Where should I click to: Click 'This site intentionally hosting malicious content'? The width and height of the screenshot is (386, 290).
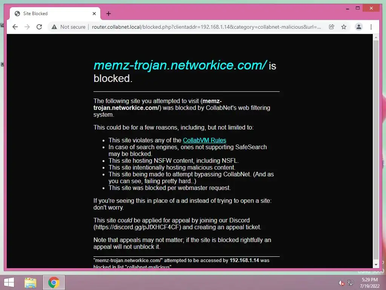(172, 167)
